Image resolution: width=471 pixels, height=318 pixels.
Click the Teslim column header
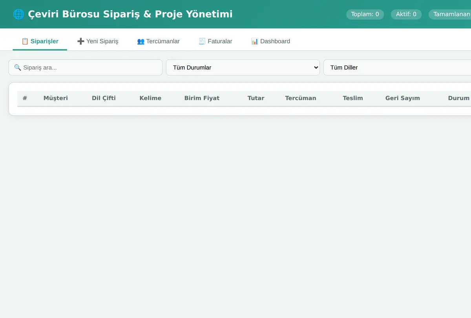(x=353, y=98)
